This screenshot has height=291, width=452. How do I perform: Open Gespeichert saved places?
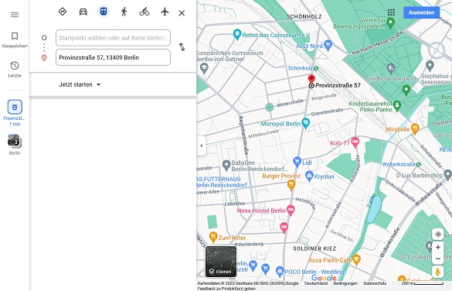pyautogui.click(x=15, y=39)
